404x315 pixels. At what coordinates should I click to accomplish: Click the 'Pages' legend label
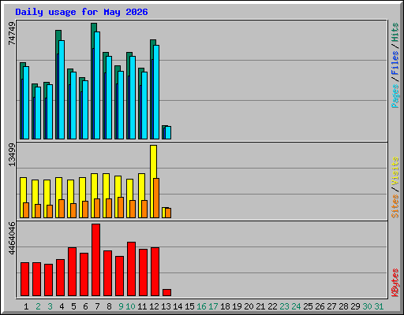[x=395, y=96]
